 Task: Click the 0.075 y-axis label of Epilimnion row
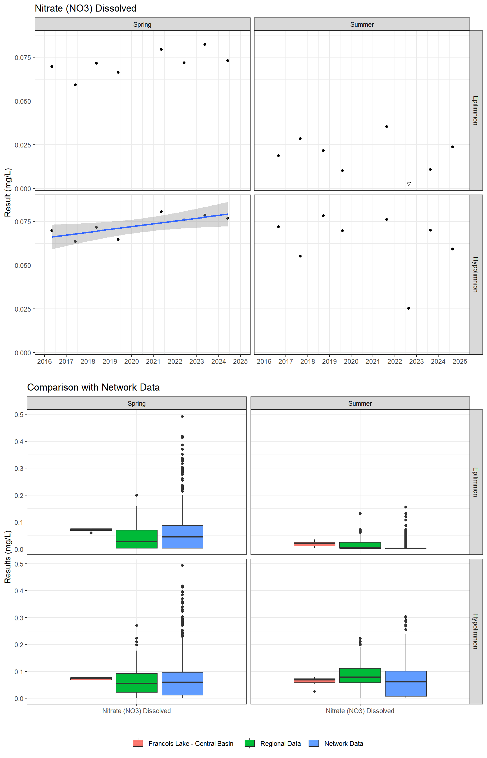pyautogui.click(x=23, y=58)
